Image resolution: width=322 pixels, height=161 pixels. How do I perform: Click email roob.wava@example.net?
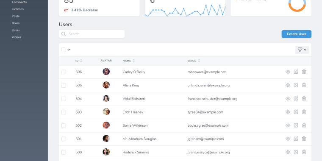click(x=206, y=72)
